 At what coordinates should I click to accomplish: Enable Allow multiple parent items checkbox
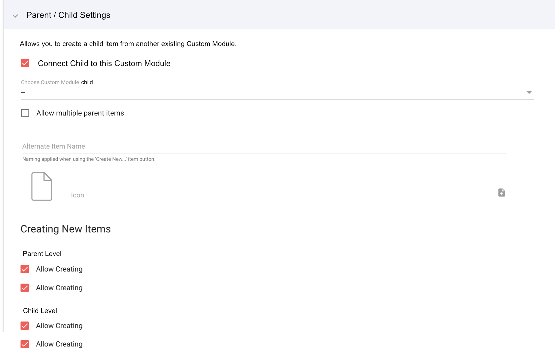25,113
